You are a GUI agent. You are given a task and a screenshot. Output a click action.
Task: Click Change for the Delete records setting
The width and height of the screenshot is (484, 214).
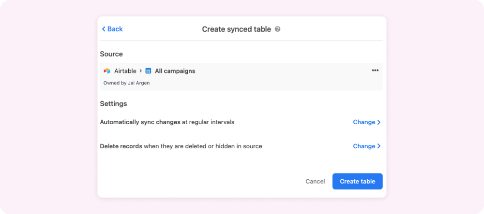coord(364,146)
